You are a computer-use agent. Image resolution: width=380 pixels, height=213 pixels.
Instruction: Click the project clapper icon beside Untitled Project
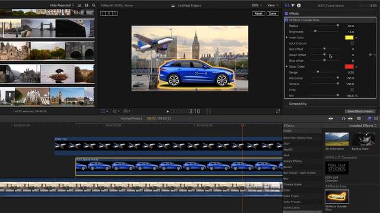(x=173, y=5)
